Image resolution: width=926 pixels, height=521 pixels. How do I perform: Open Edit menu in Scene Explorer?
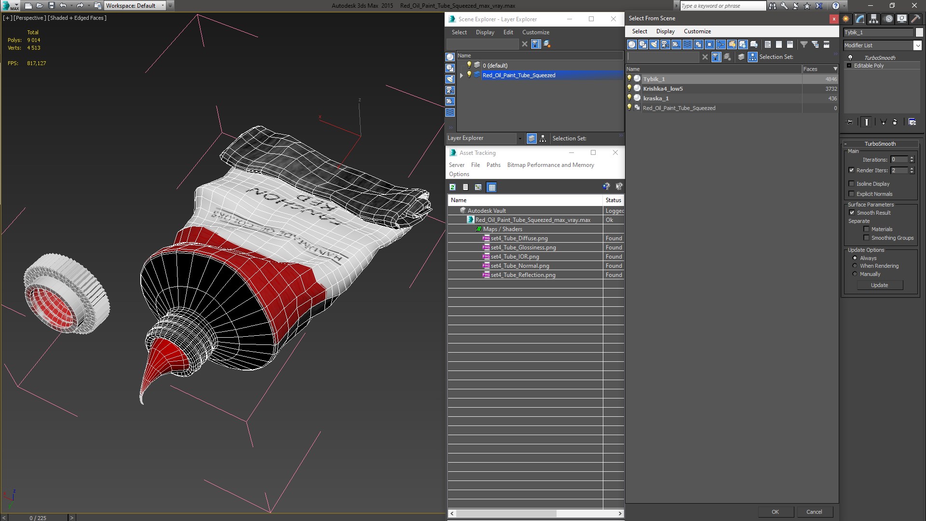pos(508,32)
